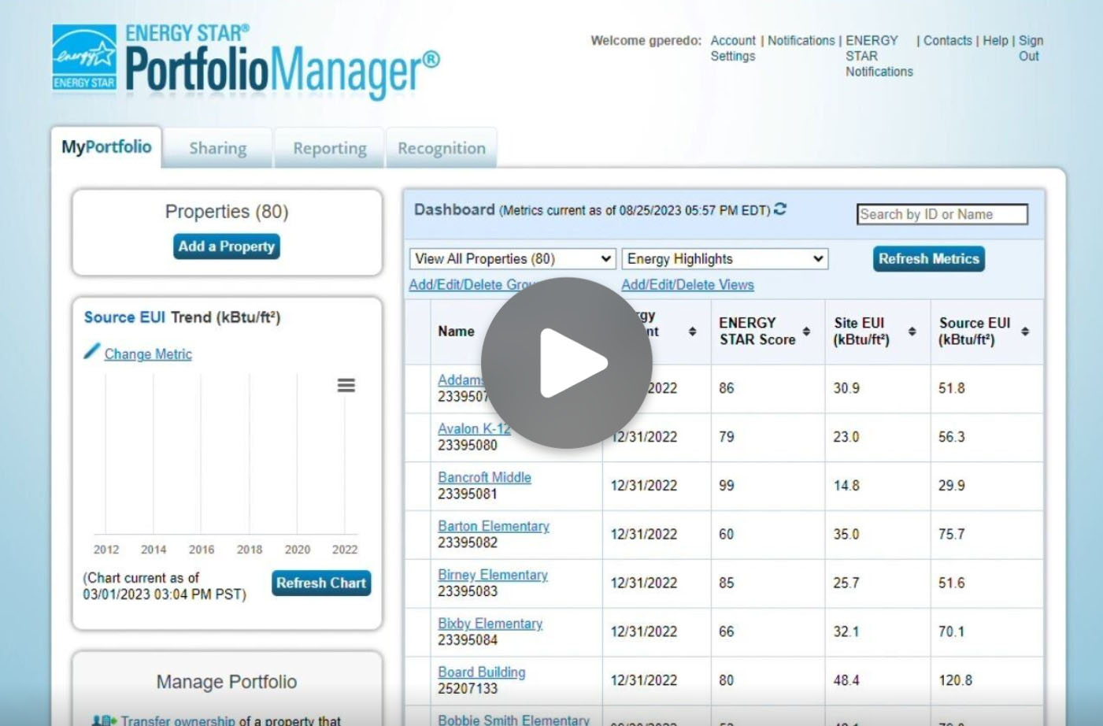Screen dimensions: 1103x726
Task: Sort by Source EUI column arrows
Action: (1025, 332)
